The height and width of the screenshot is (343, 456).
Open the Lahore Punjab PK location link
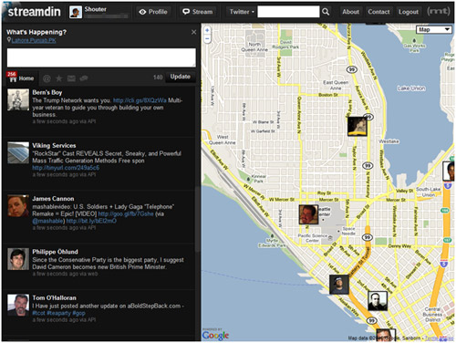point(34,40)
